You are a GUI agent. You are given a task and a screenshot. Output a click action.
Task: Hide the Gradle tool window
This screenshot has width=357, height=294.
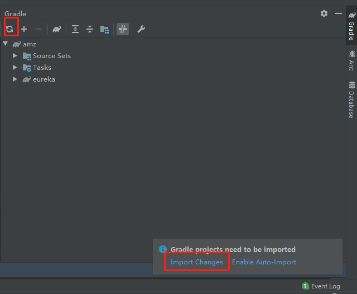click(x=339, y=13)
